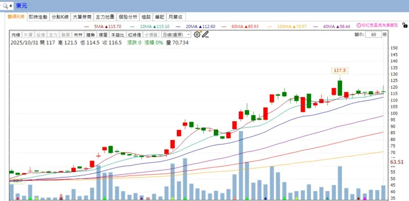Image resolution: width=409 pixels, height=201 pixels.
Task: Click the pink 粉紅色區塊 notice text
Action: [x=380, y=25]
